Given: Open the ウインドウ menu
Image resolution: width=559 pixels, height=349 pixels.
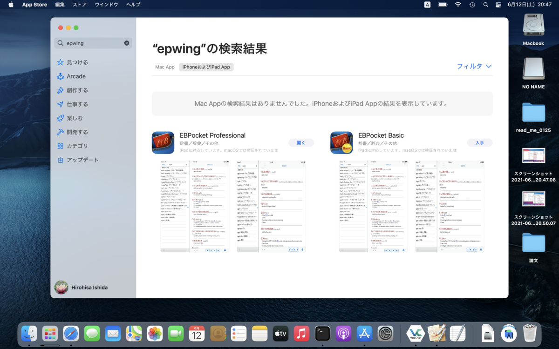Looking at the screenshot, I should (x=106, y=5).
